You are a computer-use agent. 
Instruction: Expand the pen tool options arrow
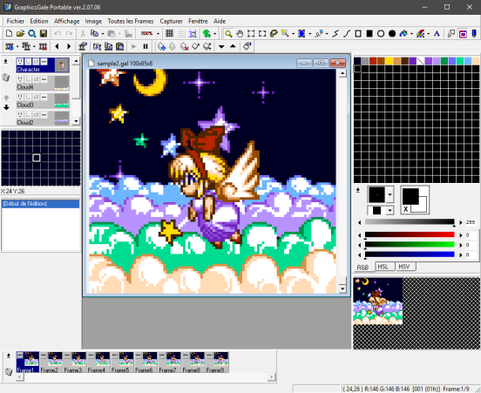tap(327, 33)
